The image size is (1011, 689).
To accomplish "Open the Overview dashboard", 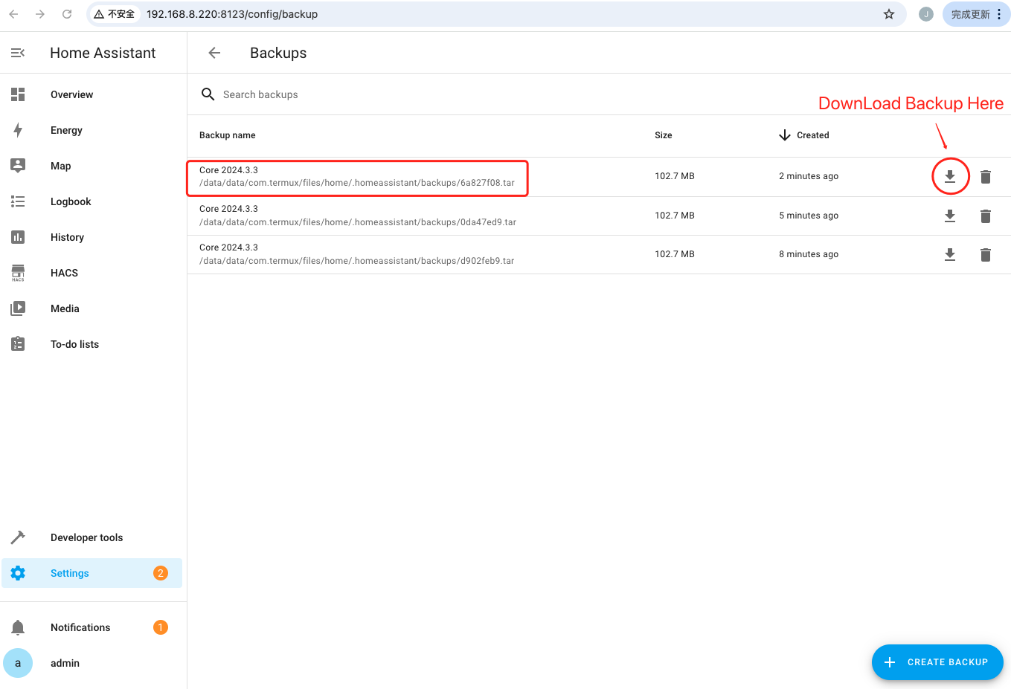I will click(71, 94).
